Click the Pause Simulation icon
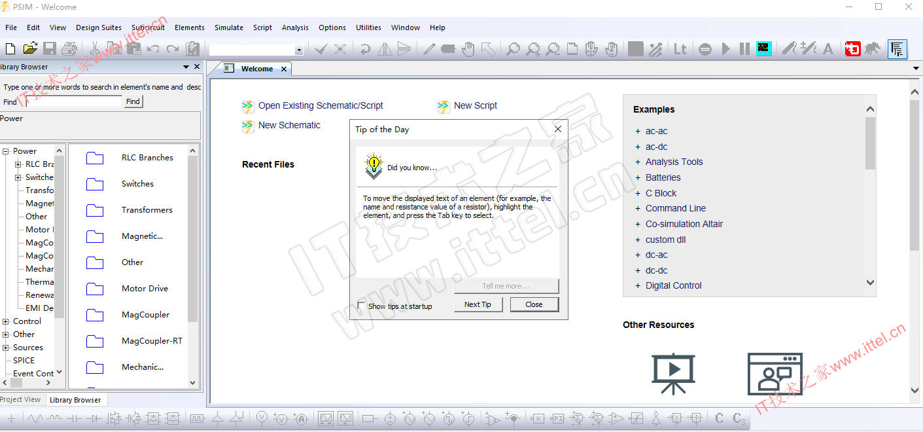This screenshot has width=923, height=432. coord(744,49)
